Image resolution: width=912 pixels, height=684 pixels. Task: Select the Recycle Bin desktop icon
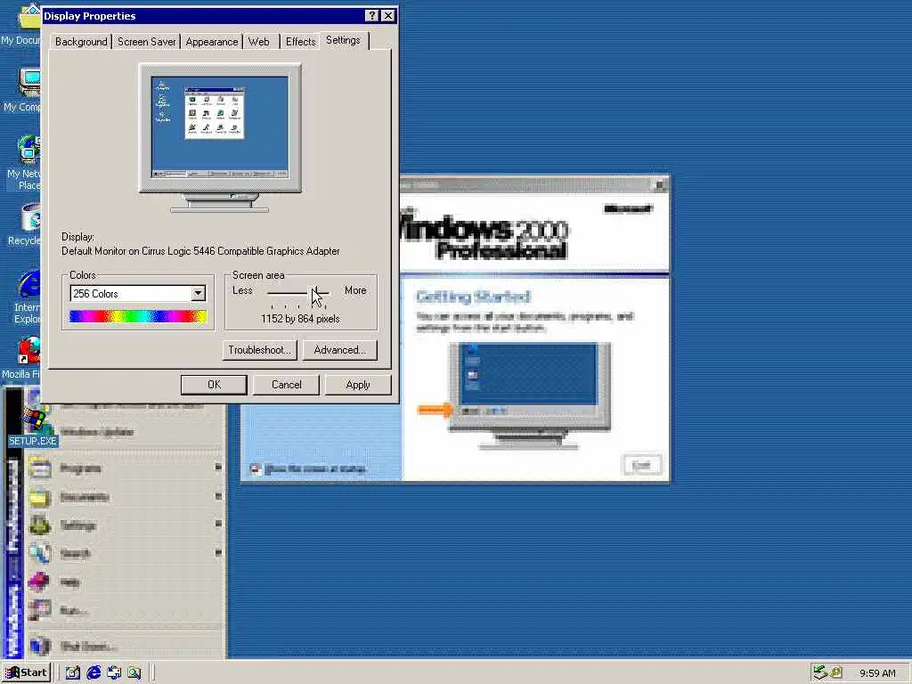[26, 224]
